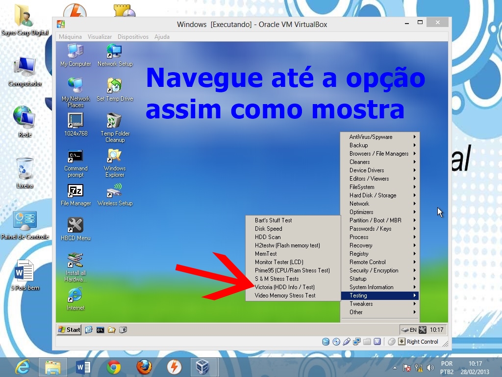Viewport: 502px width, 377px height.
Task: Open Windows Explorer shortcut in VM
Action: point(115,163)
